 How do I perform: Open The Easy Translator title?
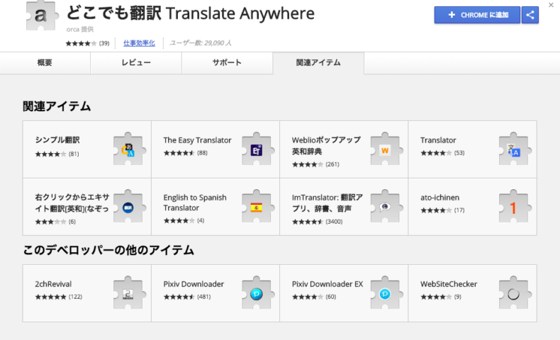(x=197, y=140)
